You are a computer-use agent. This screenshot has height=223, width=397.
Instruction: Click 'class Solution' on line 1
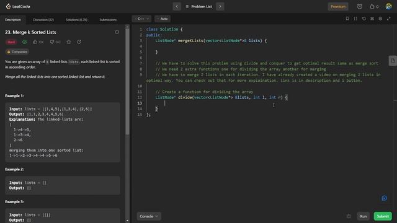pos(162,29)
